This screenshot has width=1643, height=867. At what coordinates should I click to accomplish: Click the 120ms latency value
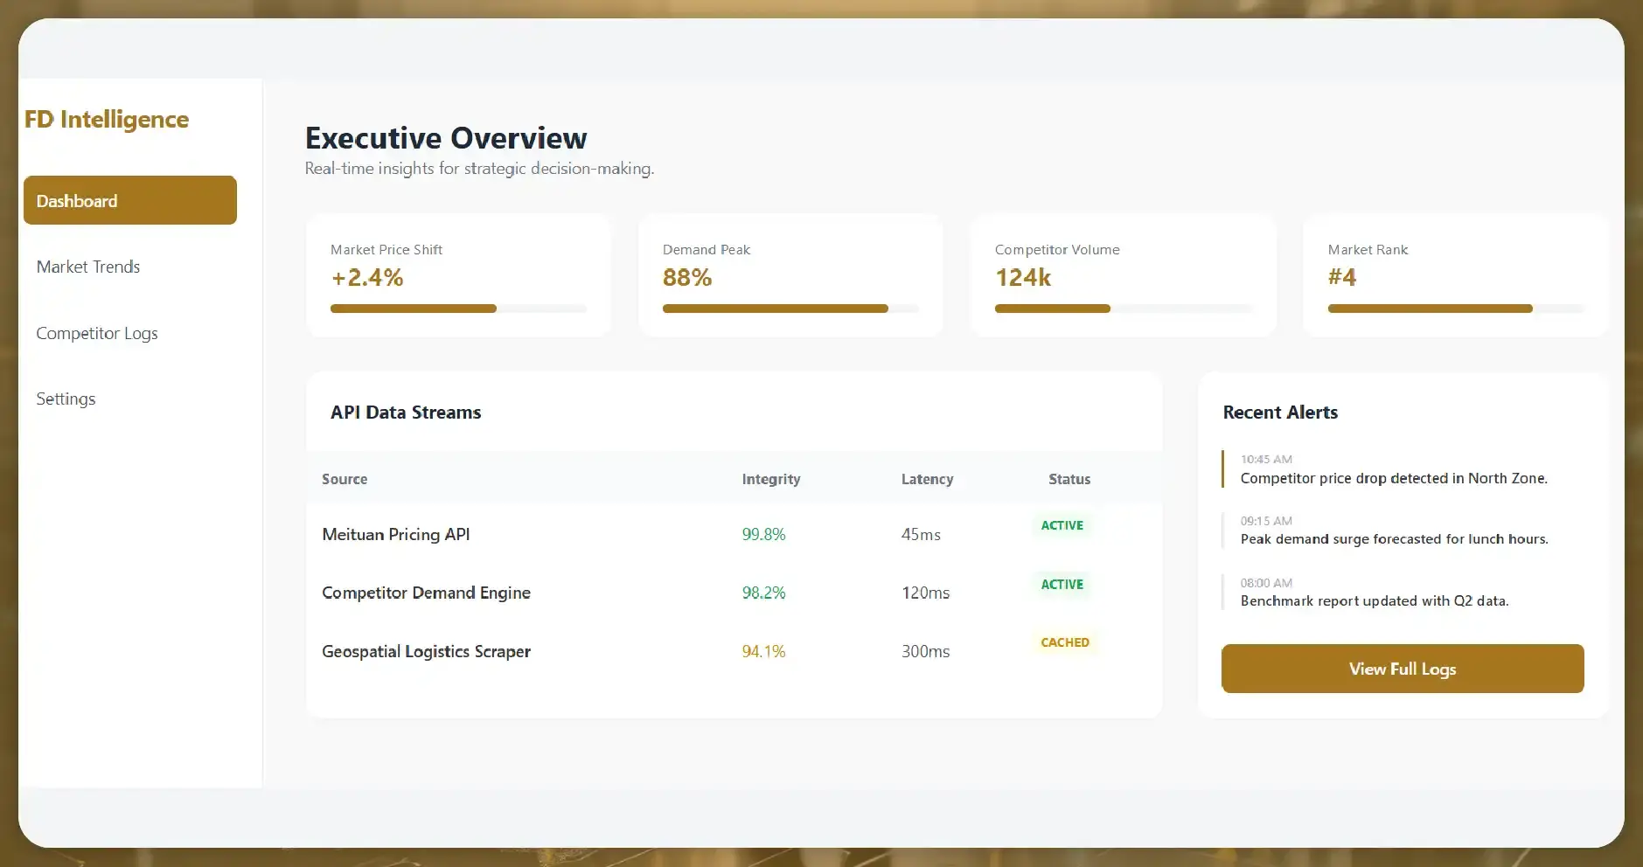pos(925,593)
